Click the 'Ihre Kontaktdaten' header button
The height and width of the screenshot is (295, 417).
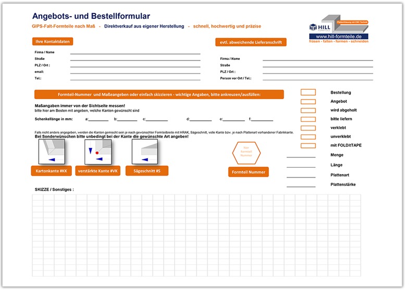pyautogui.click(x=52, y=41)
